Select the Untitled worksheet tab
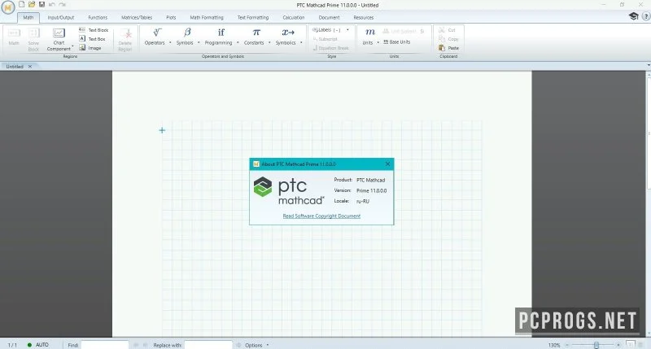The width and height of the screenshot is (651, 349). pyautogui.click(x=15, y=67)
